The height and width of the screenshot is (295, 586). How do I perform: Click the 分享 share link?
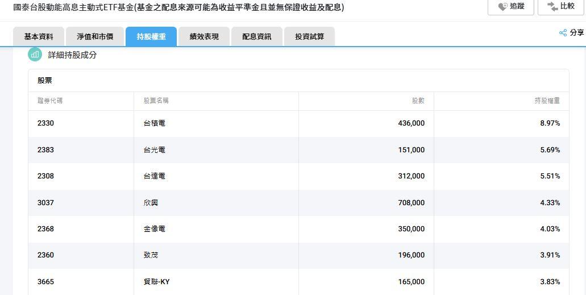pos(576,33)
